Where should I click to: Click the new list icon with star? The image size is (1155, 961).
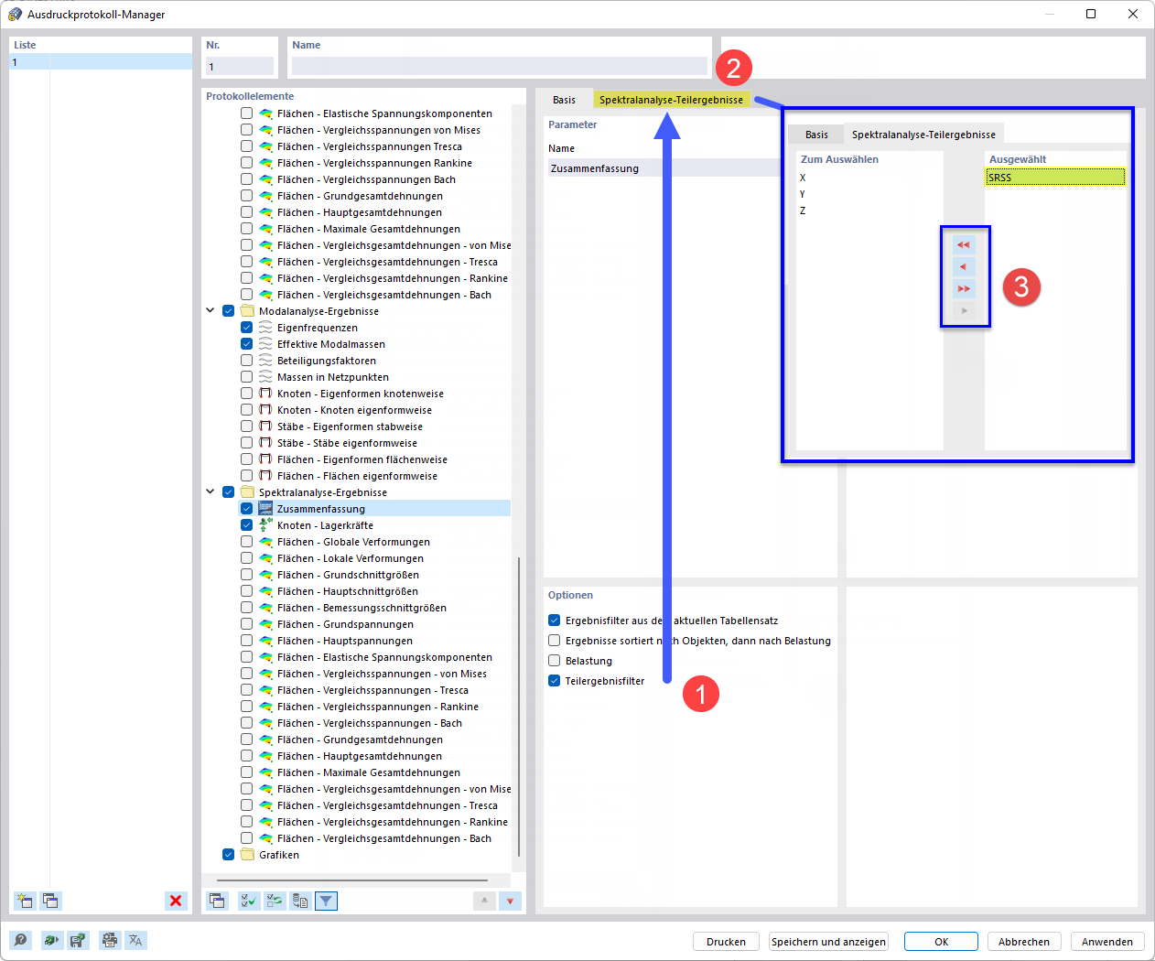coord(25,901)
